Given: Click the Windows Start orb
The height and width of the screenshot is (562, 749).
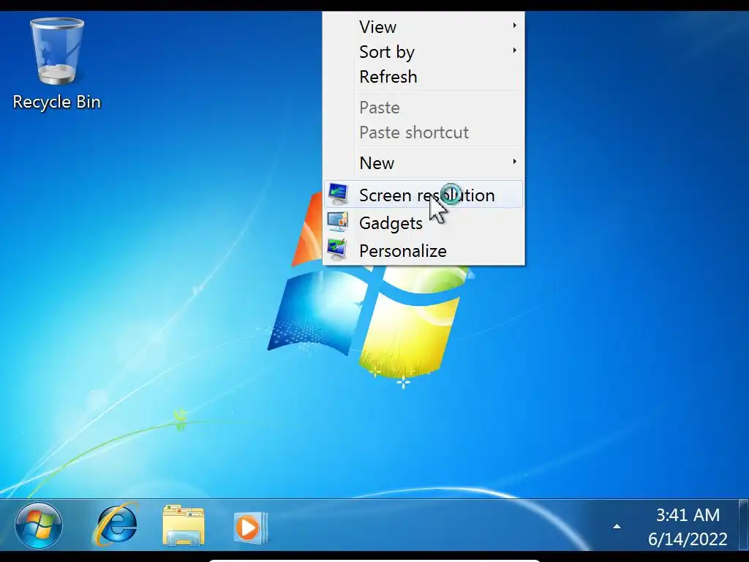Looking at the screenshot, I should (38, 526).
